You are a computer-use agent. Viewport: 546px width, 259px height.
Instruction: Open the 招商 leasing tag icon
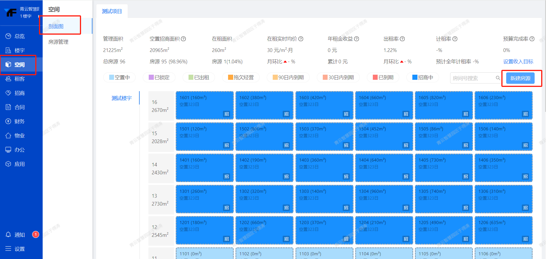coord(8,93)
